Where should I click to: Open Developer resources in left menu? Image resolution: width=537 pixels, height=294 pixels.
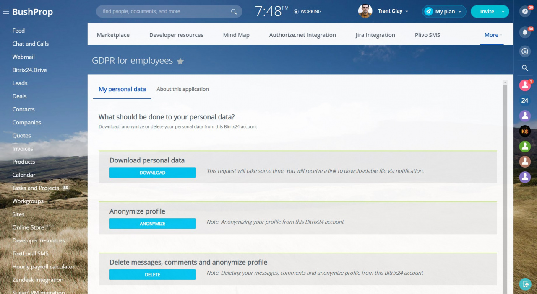[39, 240]
